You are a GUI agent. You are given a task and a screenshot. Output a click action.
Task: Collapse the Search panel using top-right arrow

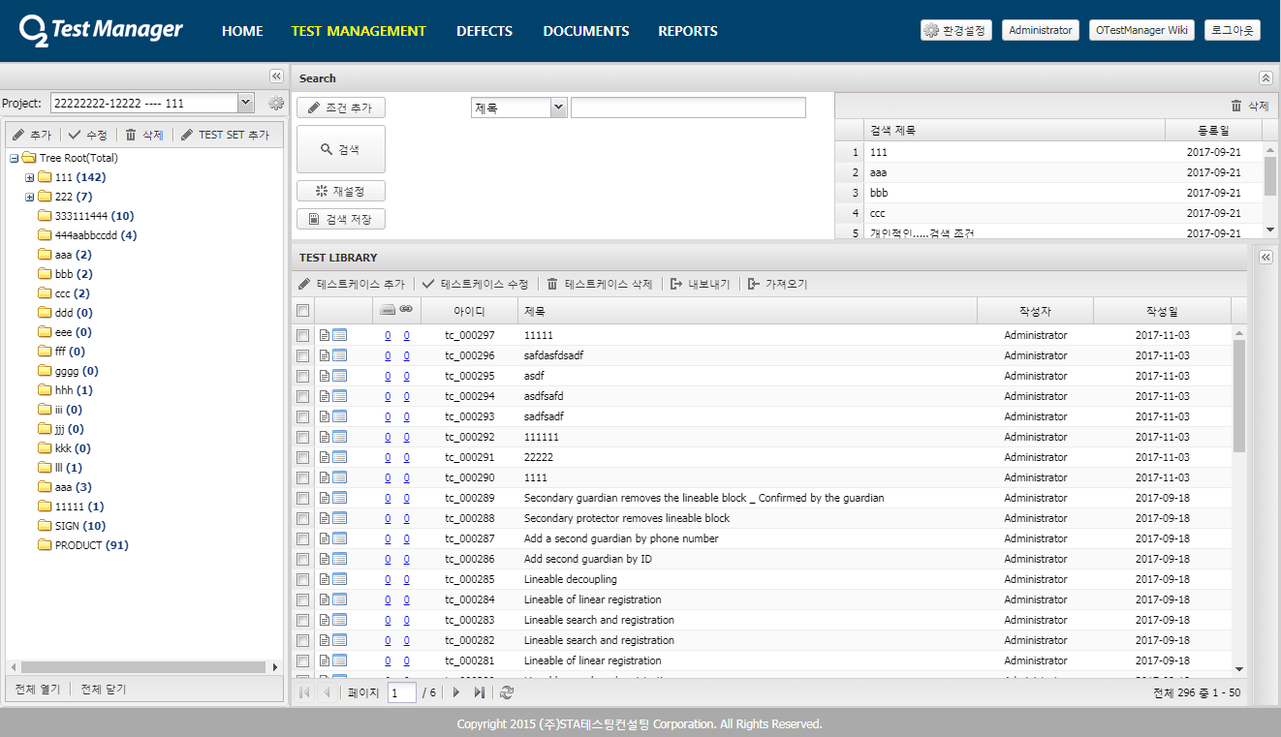coord(1265,77)
